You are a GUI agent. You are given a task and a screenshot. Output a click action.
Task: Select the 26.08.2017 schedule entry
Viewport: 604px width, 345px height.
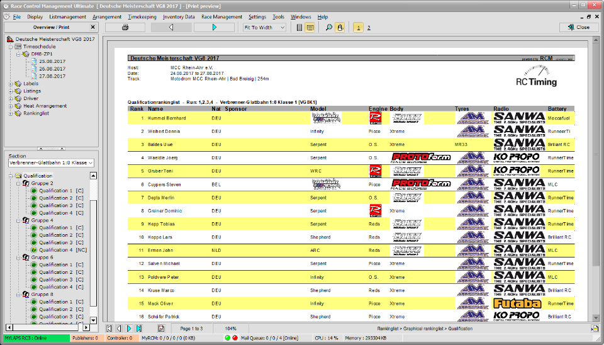pos(52,69)
